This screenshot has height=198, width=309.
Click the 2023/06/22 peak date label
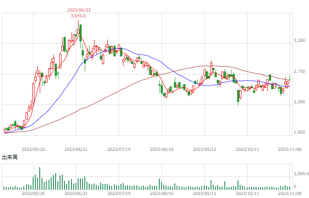click(x=79, y=10)
